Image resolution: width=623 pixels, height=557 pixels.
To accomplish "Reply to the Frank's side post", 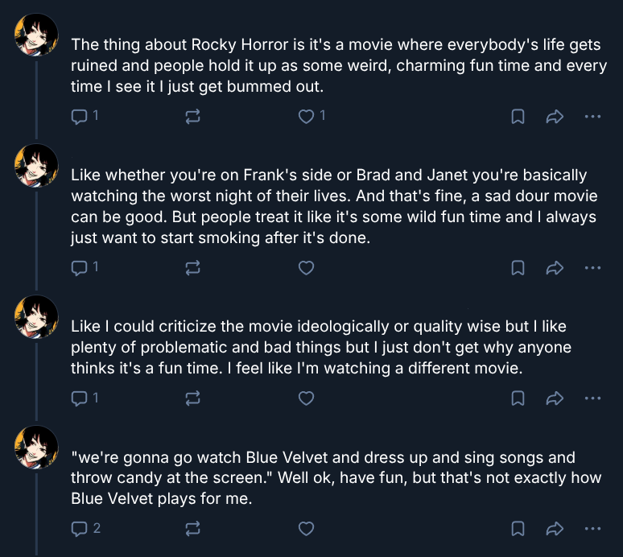I will click(x=79, y=268).
